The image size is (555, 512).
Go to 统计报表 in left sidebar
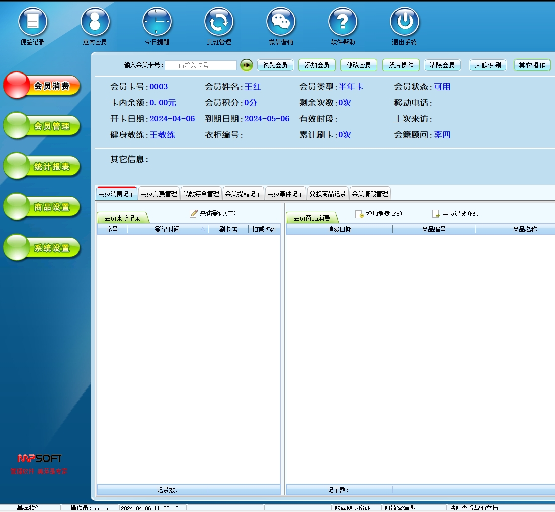[43, 167]
